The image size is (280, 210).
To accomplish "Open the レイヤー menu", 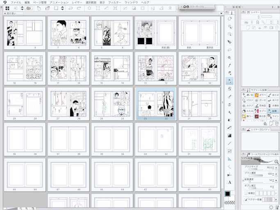I will click(77, 2).
